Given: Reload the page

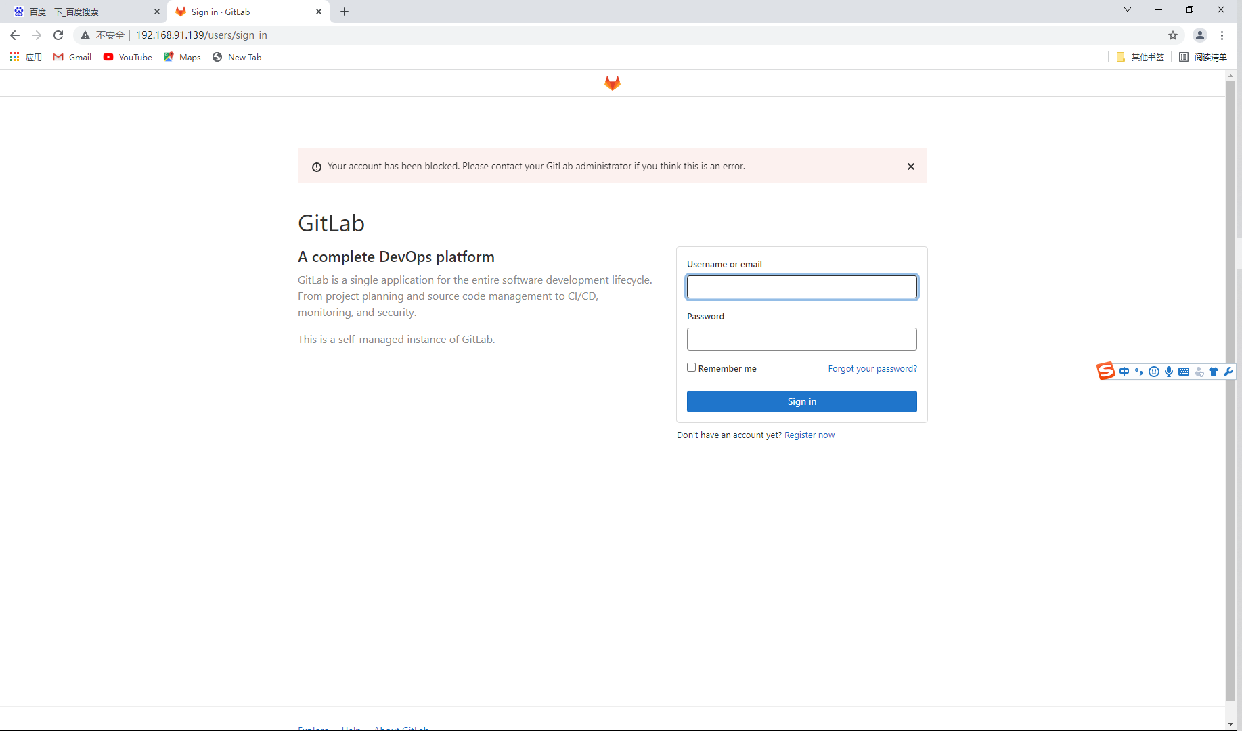Looking at the screenshot, I should pos(58,35).
